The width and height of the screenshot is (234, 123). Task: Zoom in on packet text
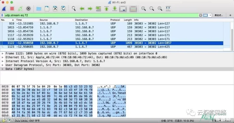coord(144,9)
